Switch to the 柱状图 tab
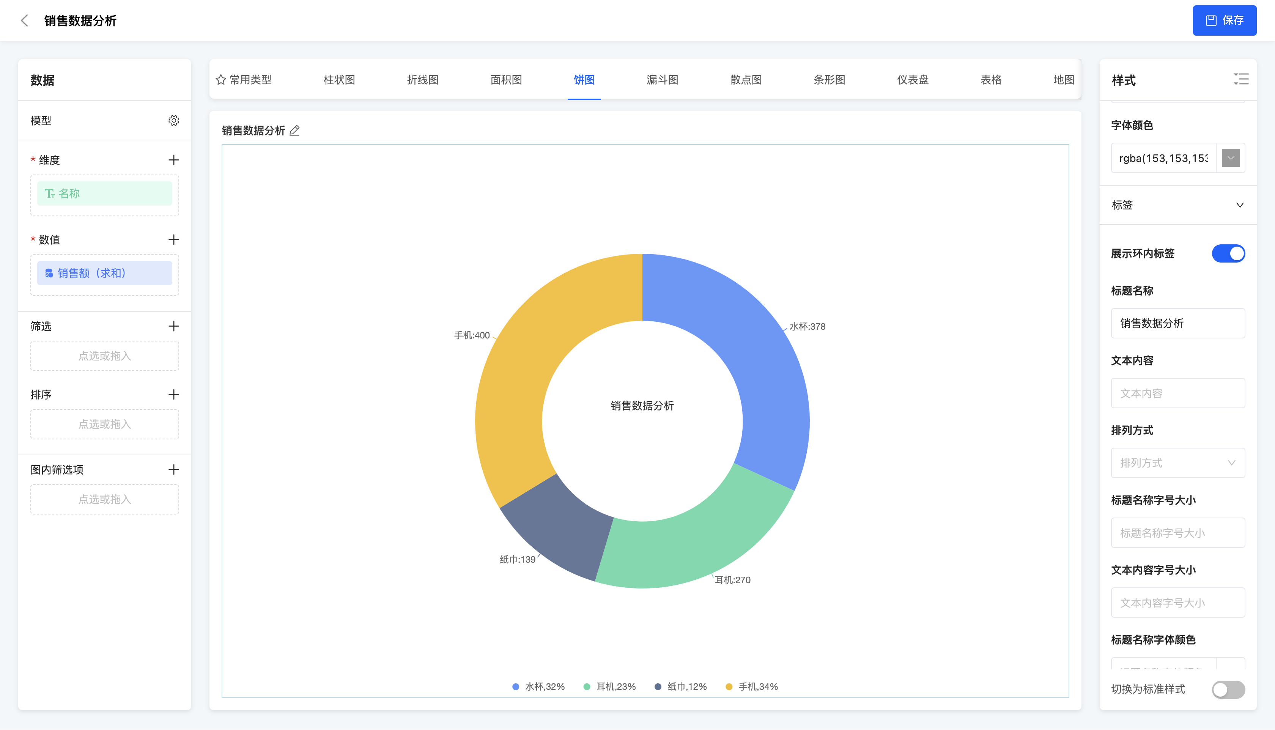This screenshot has height=730, width=1275. point(339,80)
